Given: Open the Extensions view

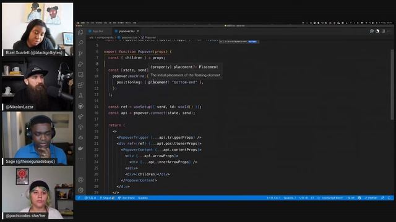Looking at the screenshot, I should [x=80, y=85].
